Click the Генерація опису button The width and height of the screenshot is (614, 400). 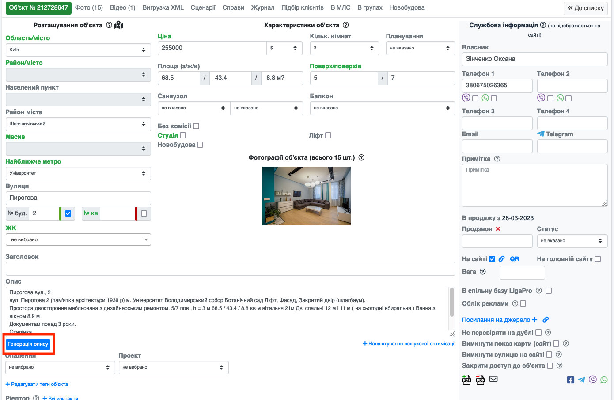click(28, 344)
